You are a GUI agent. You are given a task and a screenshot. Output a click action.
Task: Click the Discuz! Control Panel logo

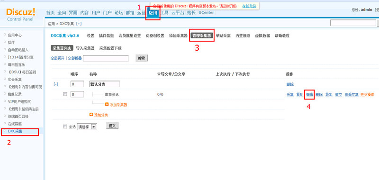coord(20,14)
